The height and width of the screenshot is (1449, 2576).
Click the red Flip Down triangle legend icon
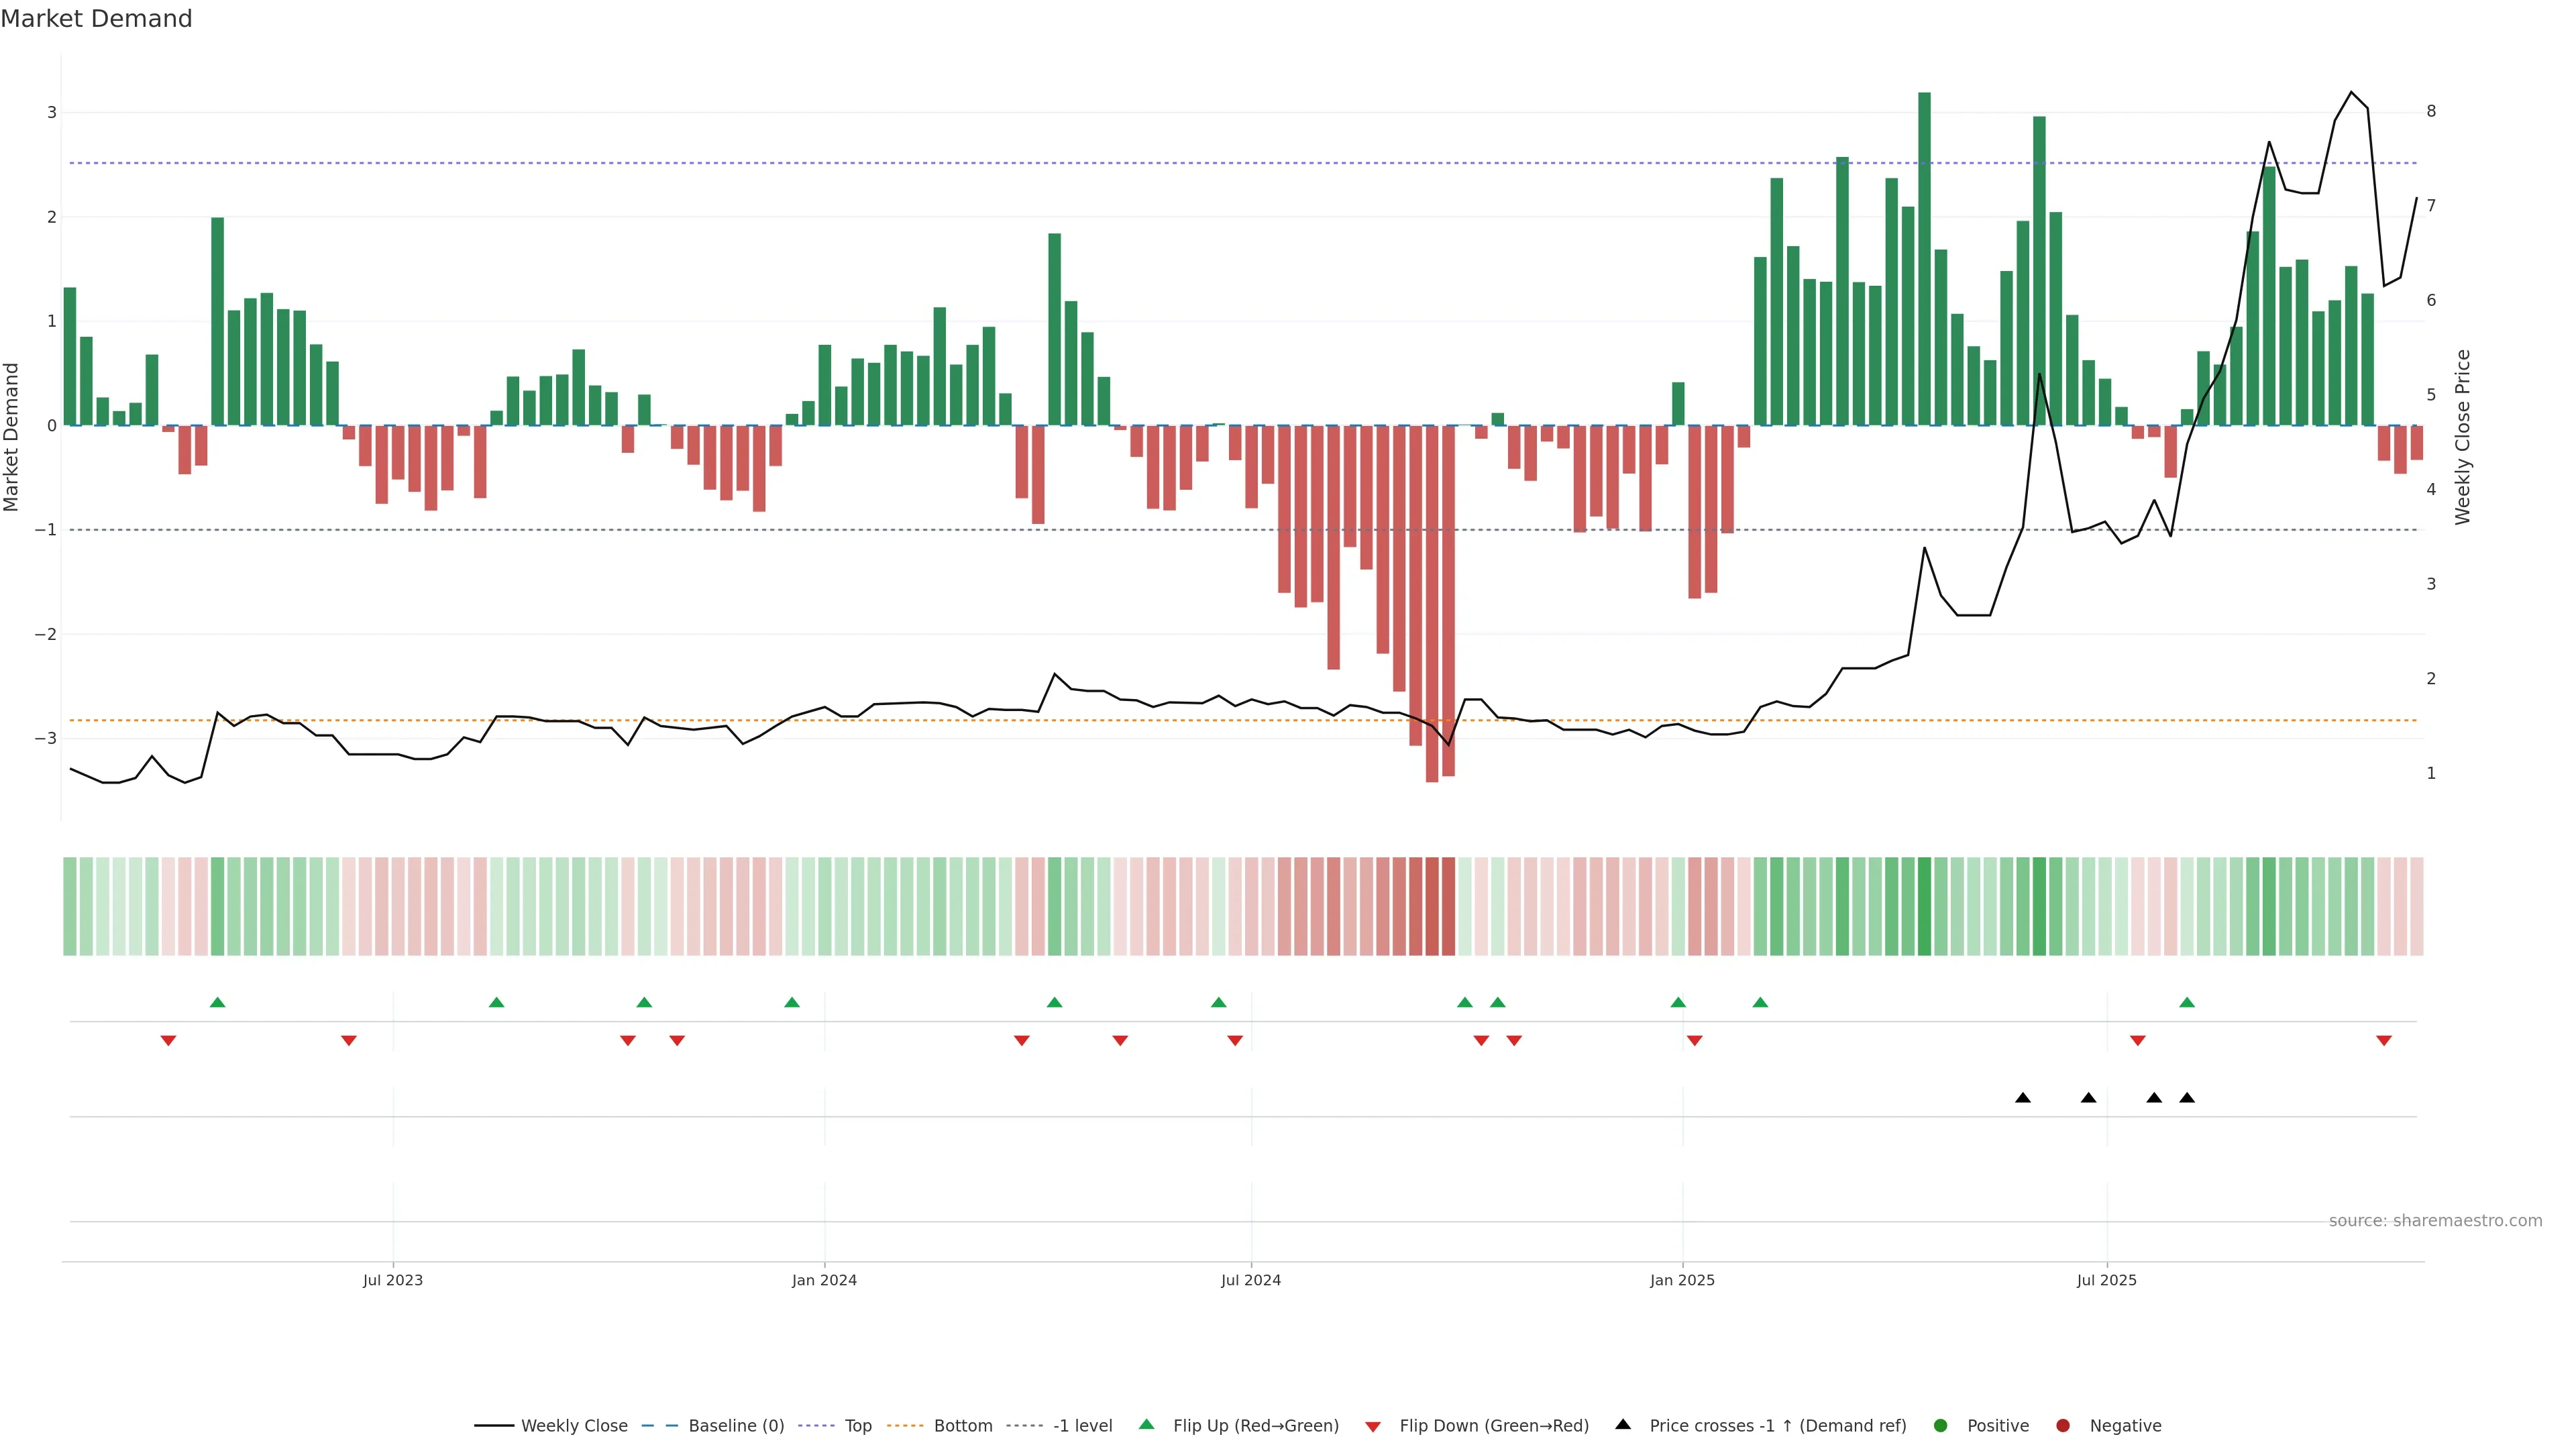coord(1373,1426)
